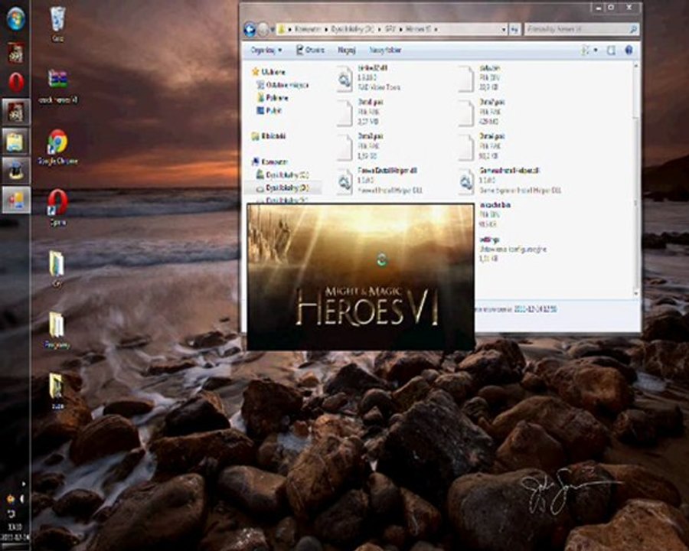The width and height of the screenshot is (689, 551).
Task: Open the Organizuj dropdown menu
Action: click(x=266, y=50)
